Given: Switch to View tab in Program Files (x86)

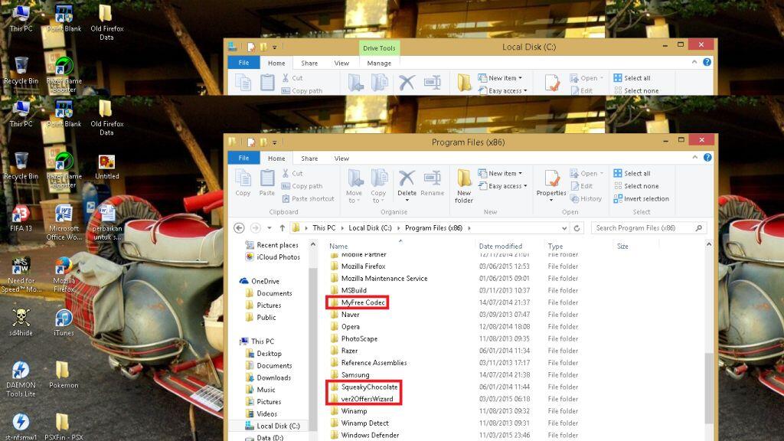Looking at the screenshot, I should tap(341, 158).
